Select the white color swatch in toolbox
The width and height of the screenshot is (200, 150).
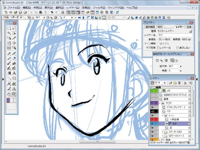[12, 100]
